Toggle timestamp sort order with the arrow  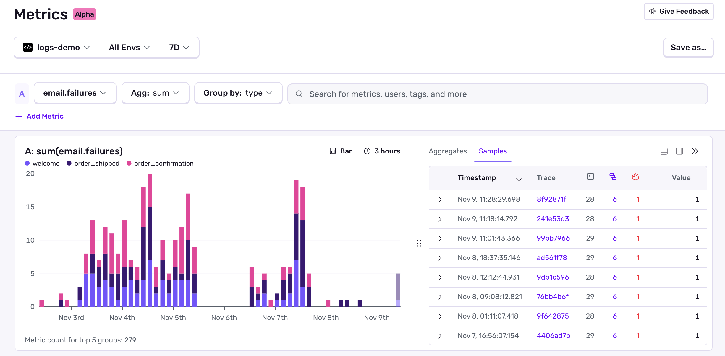[x=519, y=178]
